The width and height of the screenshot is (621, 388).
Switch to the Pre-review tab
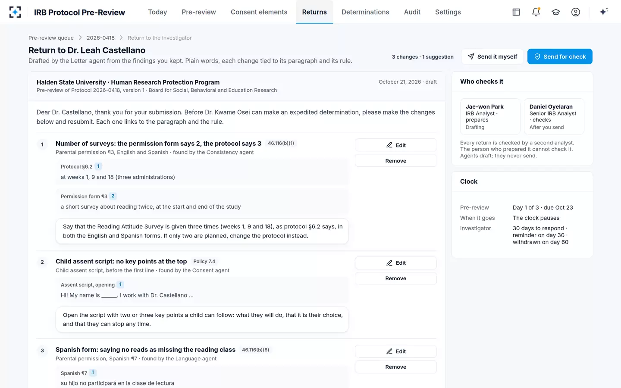coord(199,12)
